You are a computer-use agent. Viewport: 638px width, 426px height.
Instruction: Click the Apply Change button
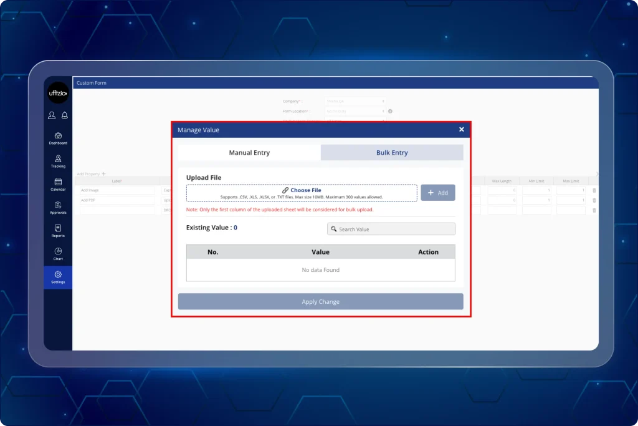pos(321,301)
